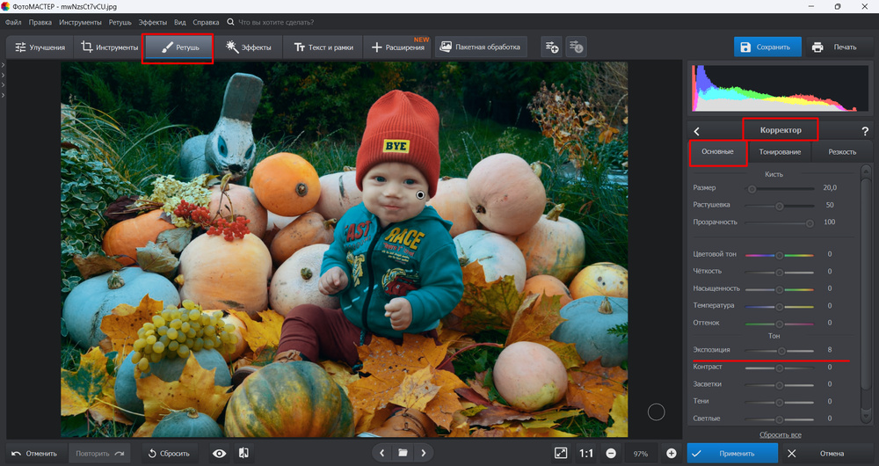
Task: Set zoom to 1:1 scale
Action: pos(585,453)
